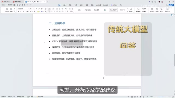Apply Italic formatting
175x98 pixels.
point(21,11)
